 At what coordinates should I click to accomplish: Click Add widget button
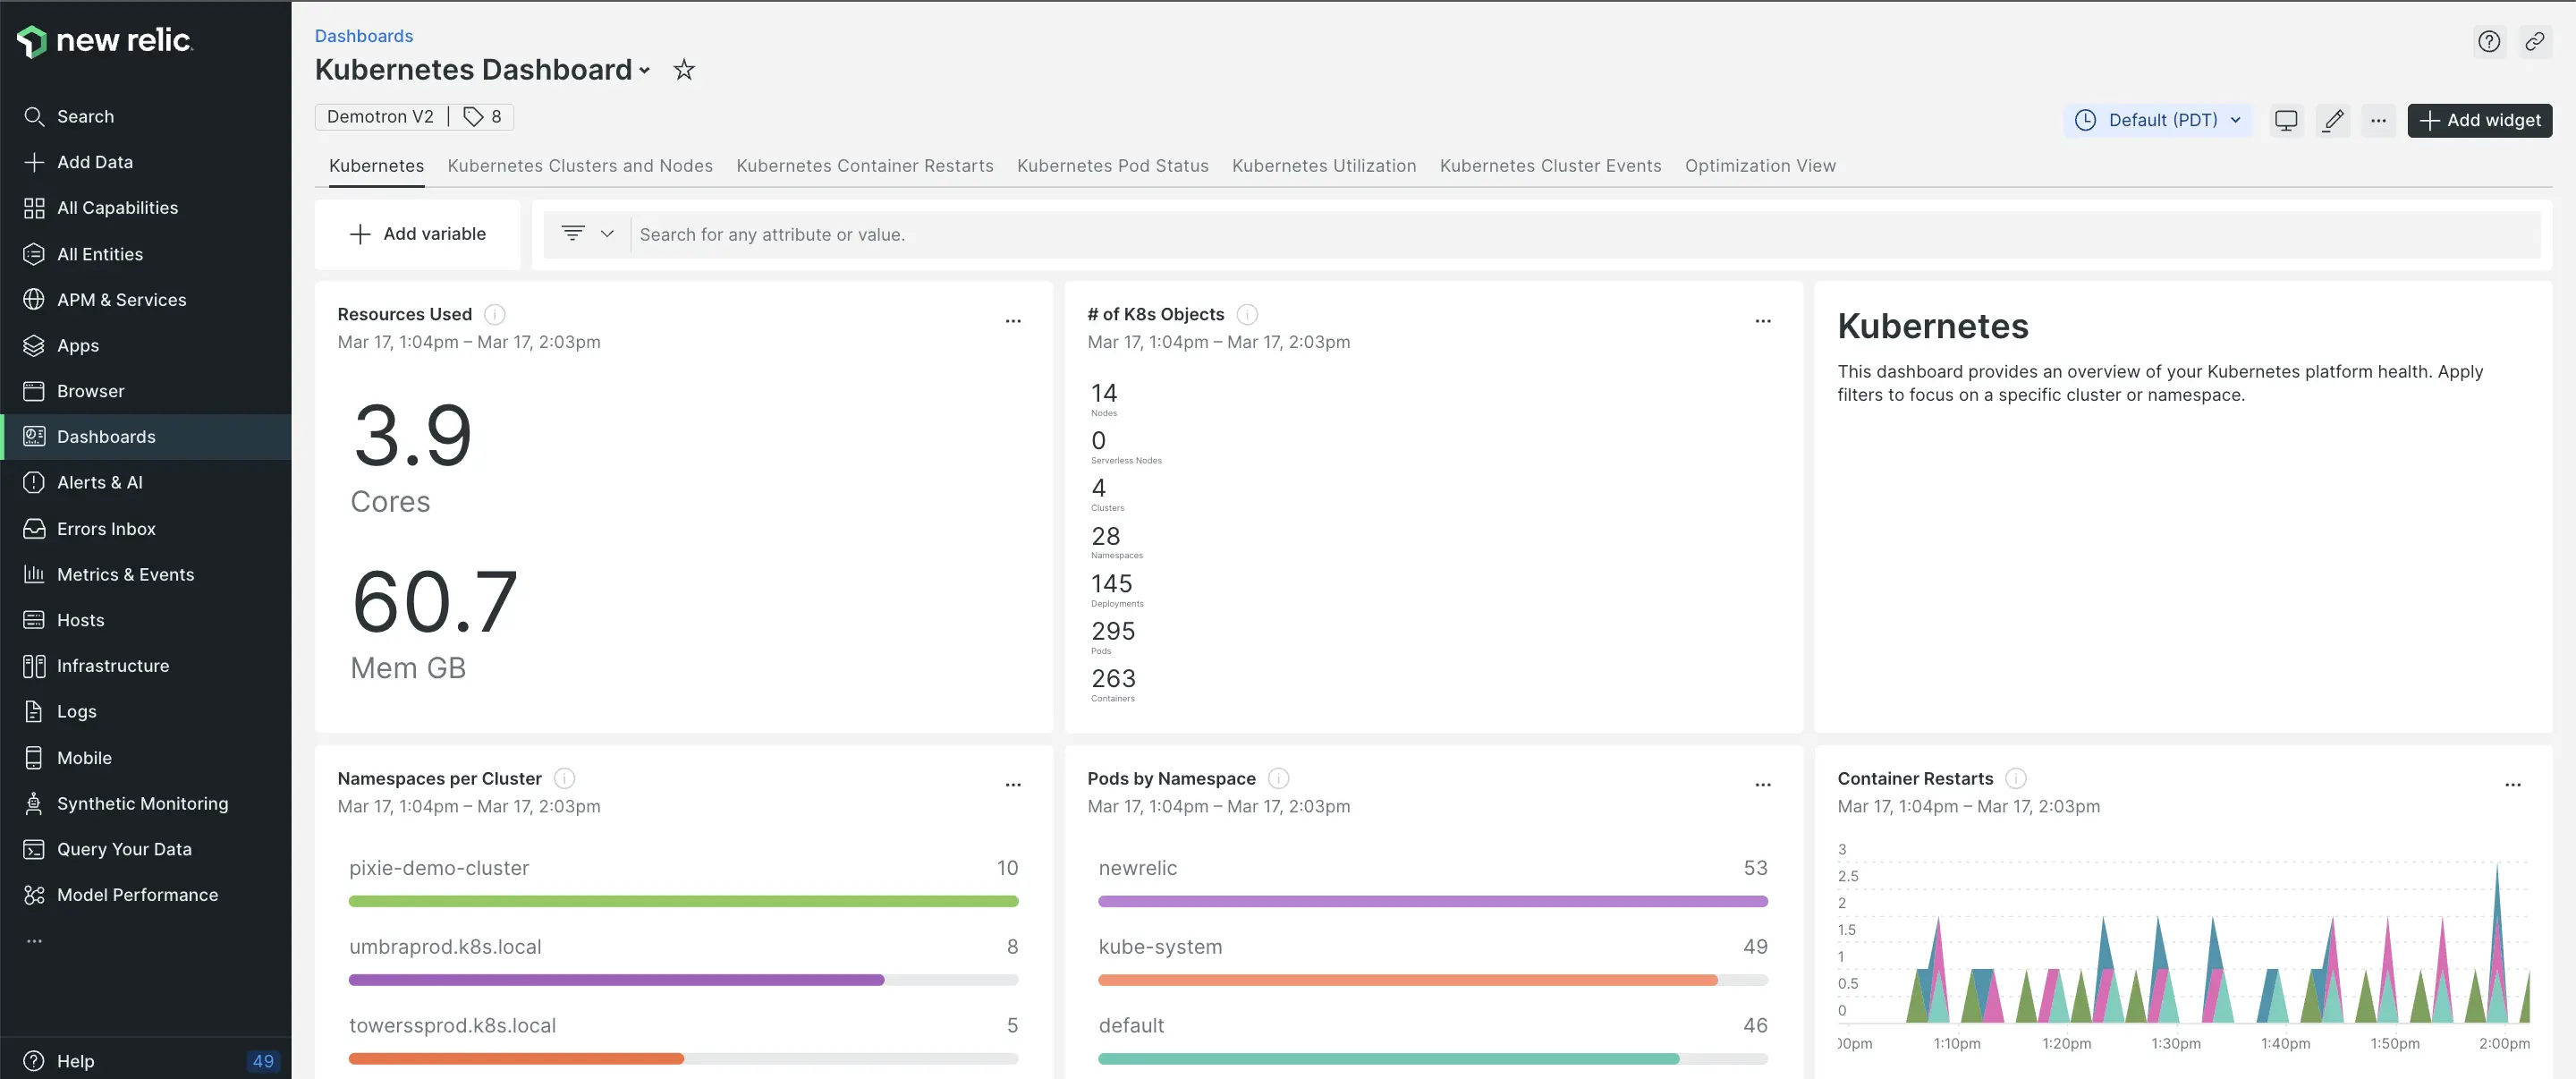pyautogui.click(x=2479, y=120)
